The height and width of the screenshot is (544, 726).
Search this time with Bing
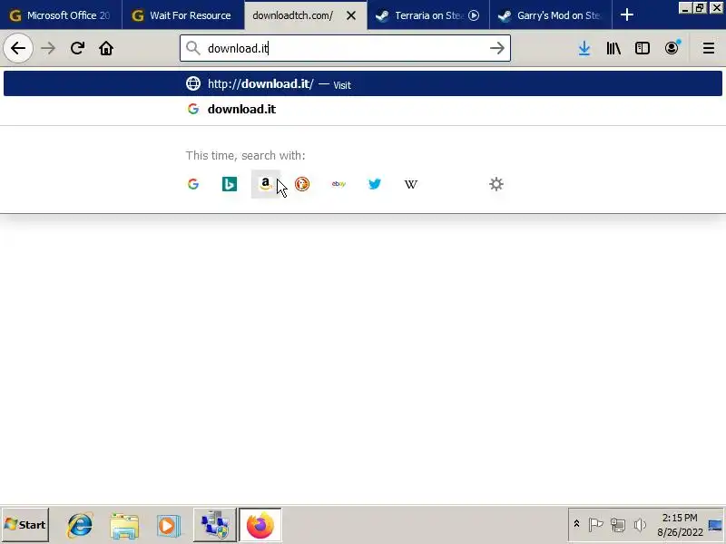[x=230, y=184]
